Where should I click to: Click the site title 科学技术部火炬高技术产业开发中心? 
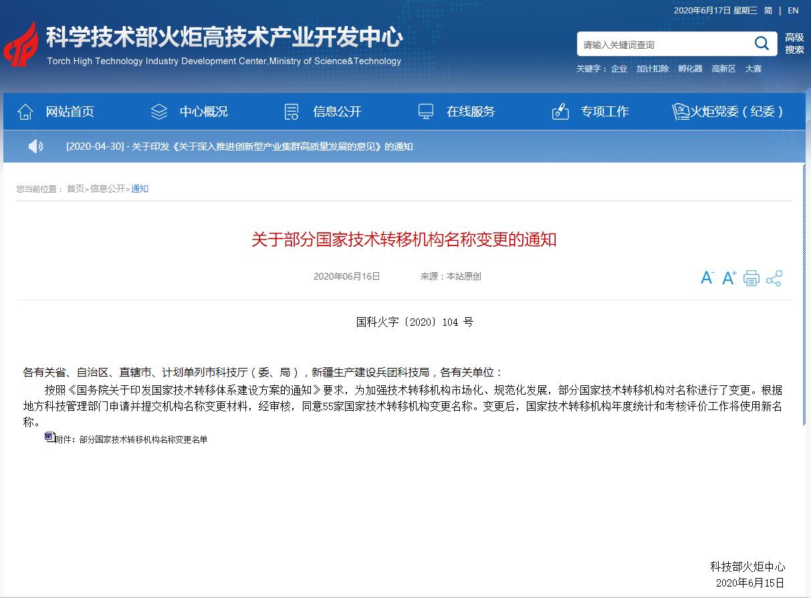coord(224,37)
